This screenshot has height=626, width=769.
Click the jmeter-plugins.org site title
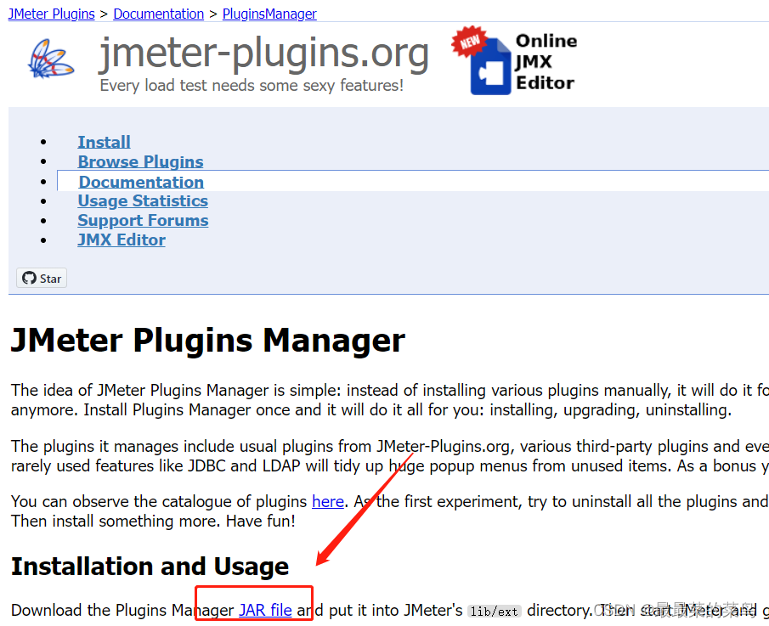(264, 53)
